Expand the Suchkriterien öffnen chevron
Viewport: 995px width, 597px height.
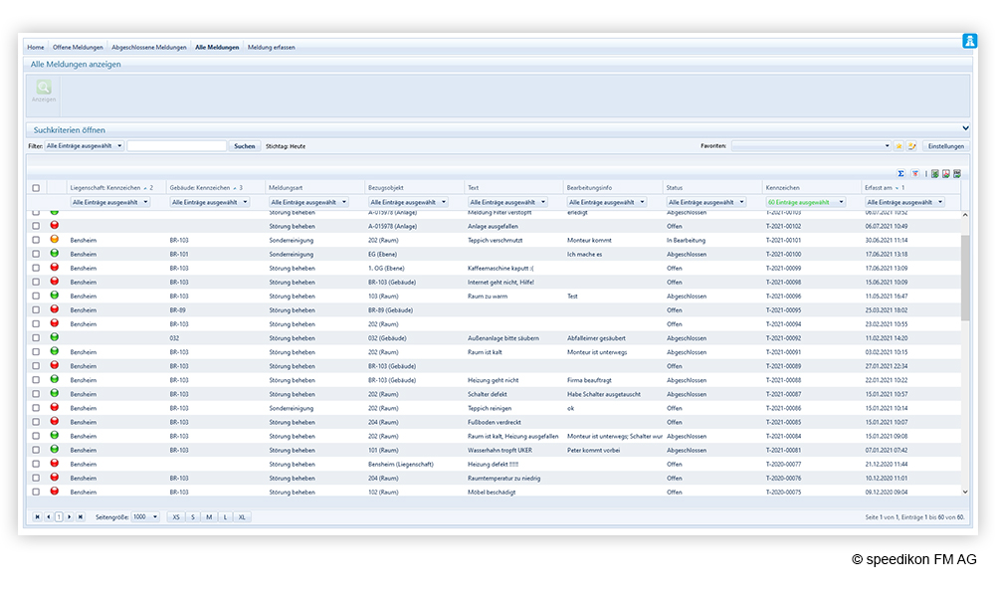tap(965, 128)
